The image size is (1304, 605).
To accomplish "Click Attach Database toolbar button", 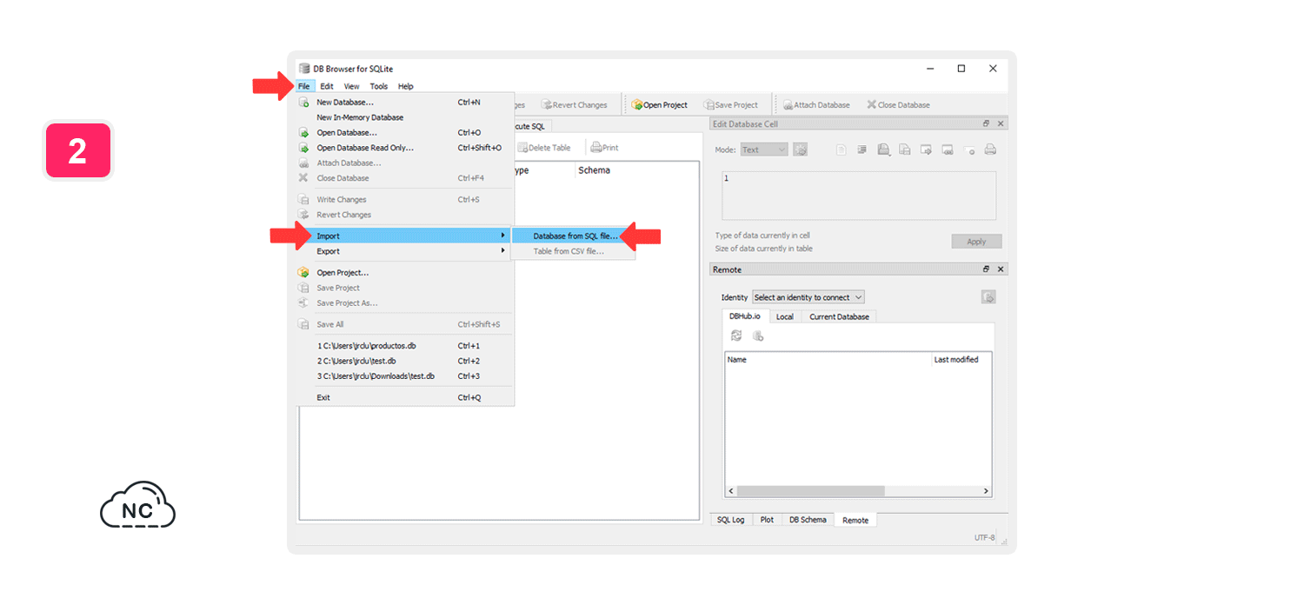I will click(816, 105).
